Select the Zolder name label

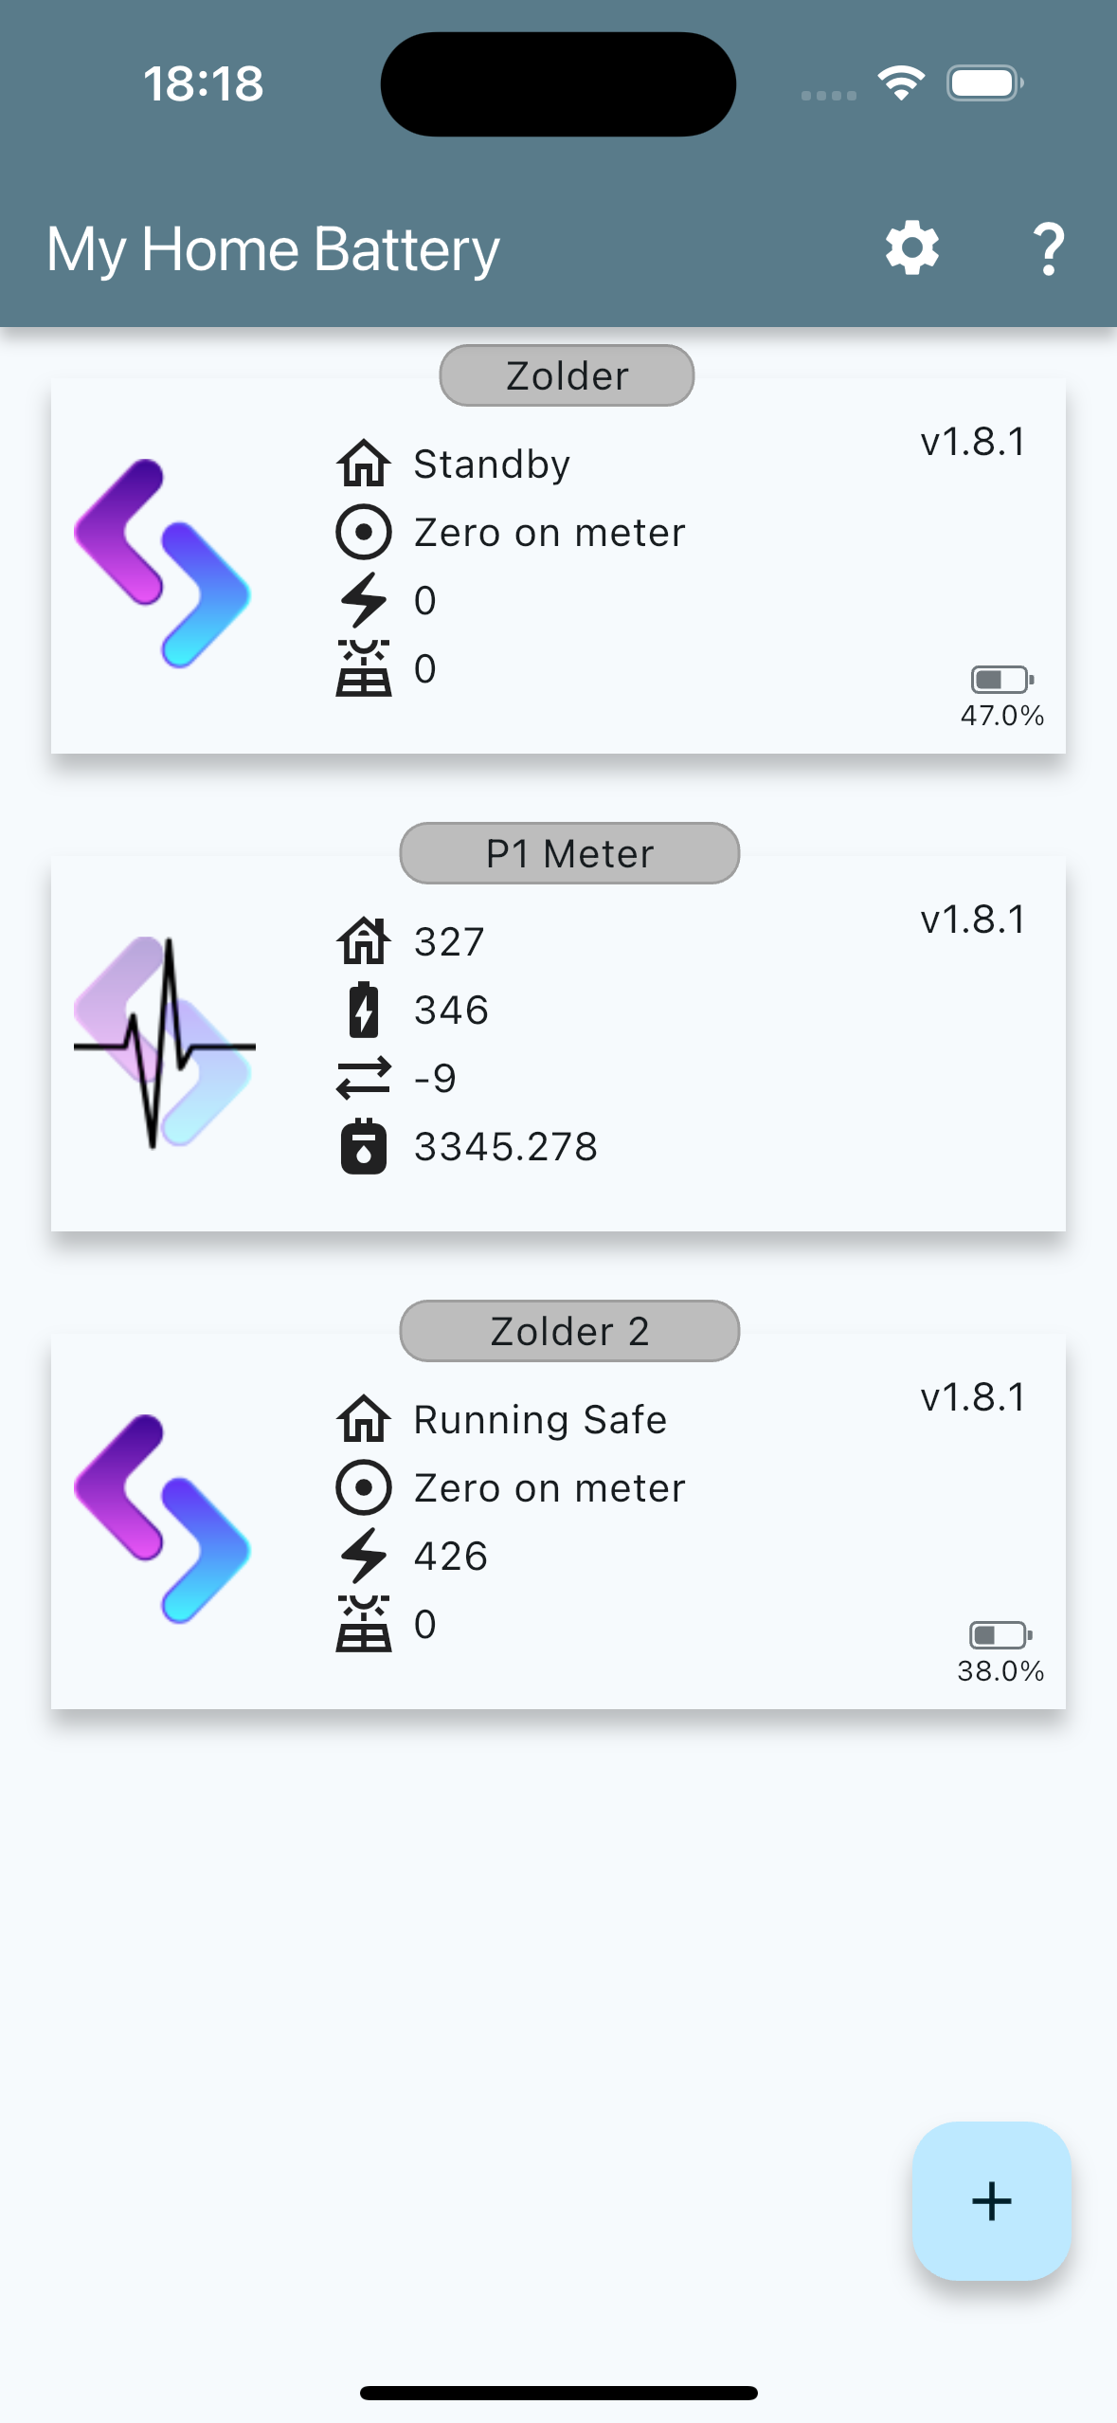[567, 376]
